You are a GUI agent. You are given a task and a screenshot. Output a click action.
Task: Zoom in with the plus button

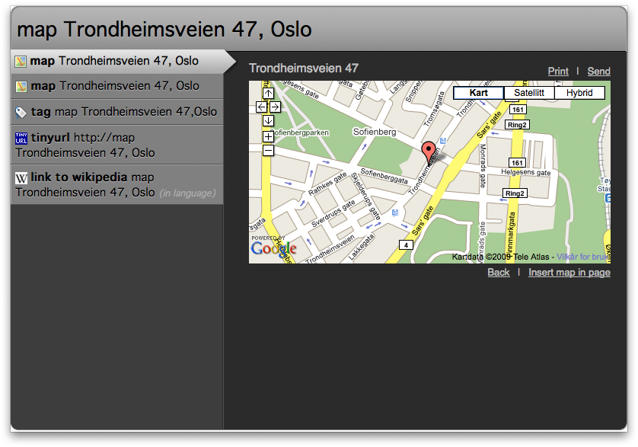[268, 137]
